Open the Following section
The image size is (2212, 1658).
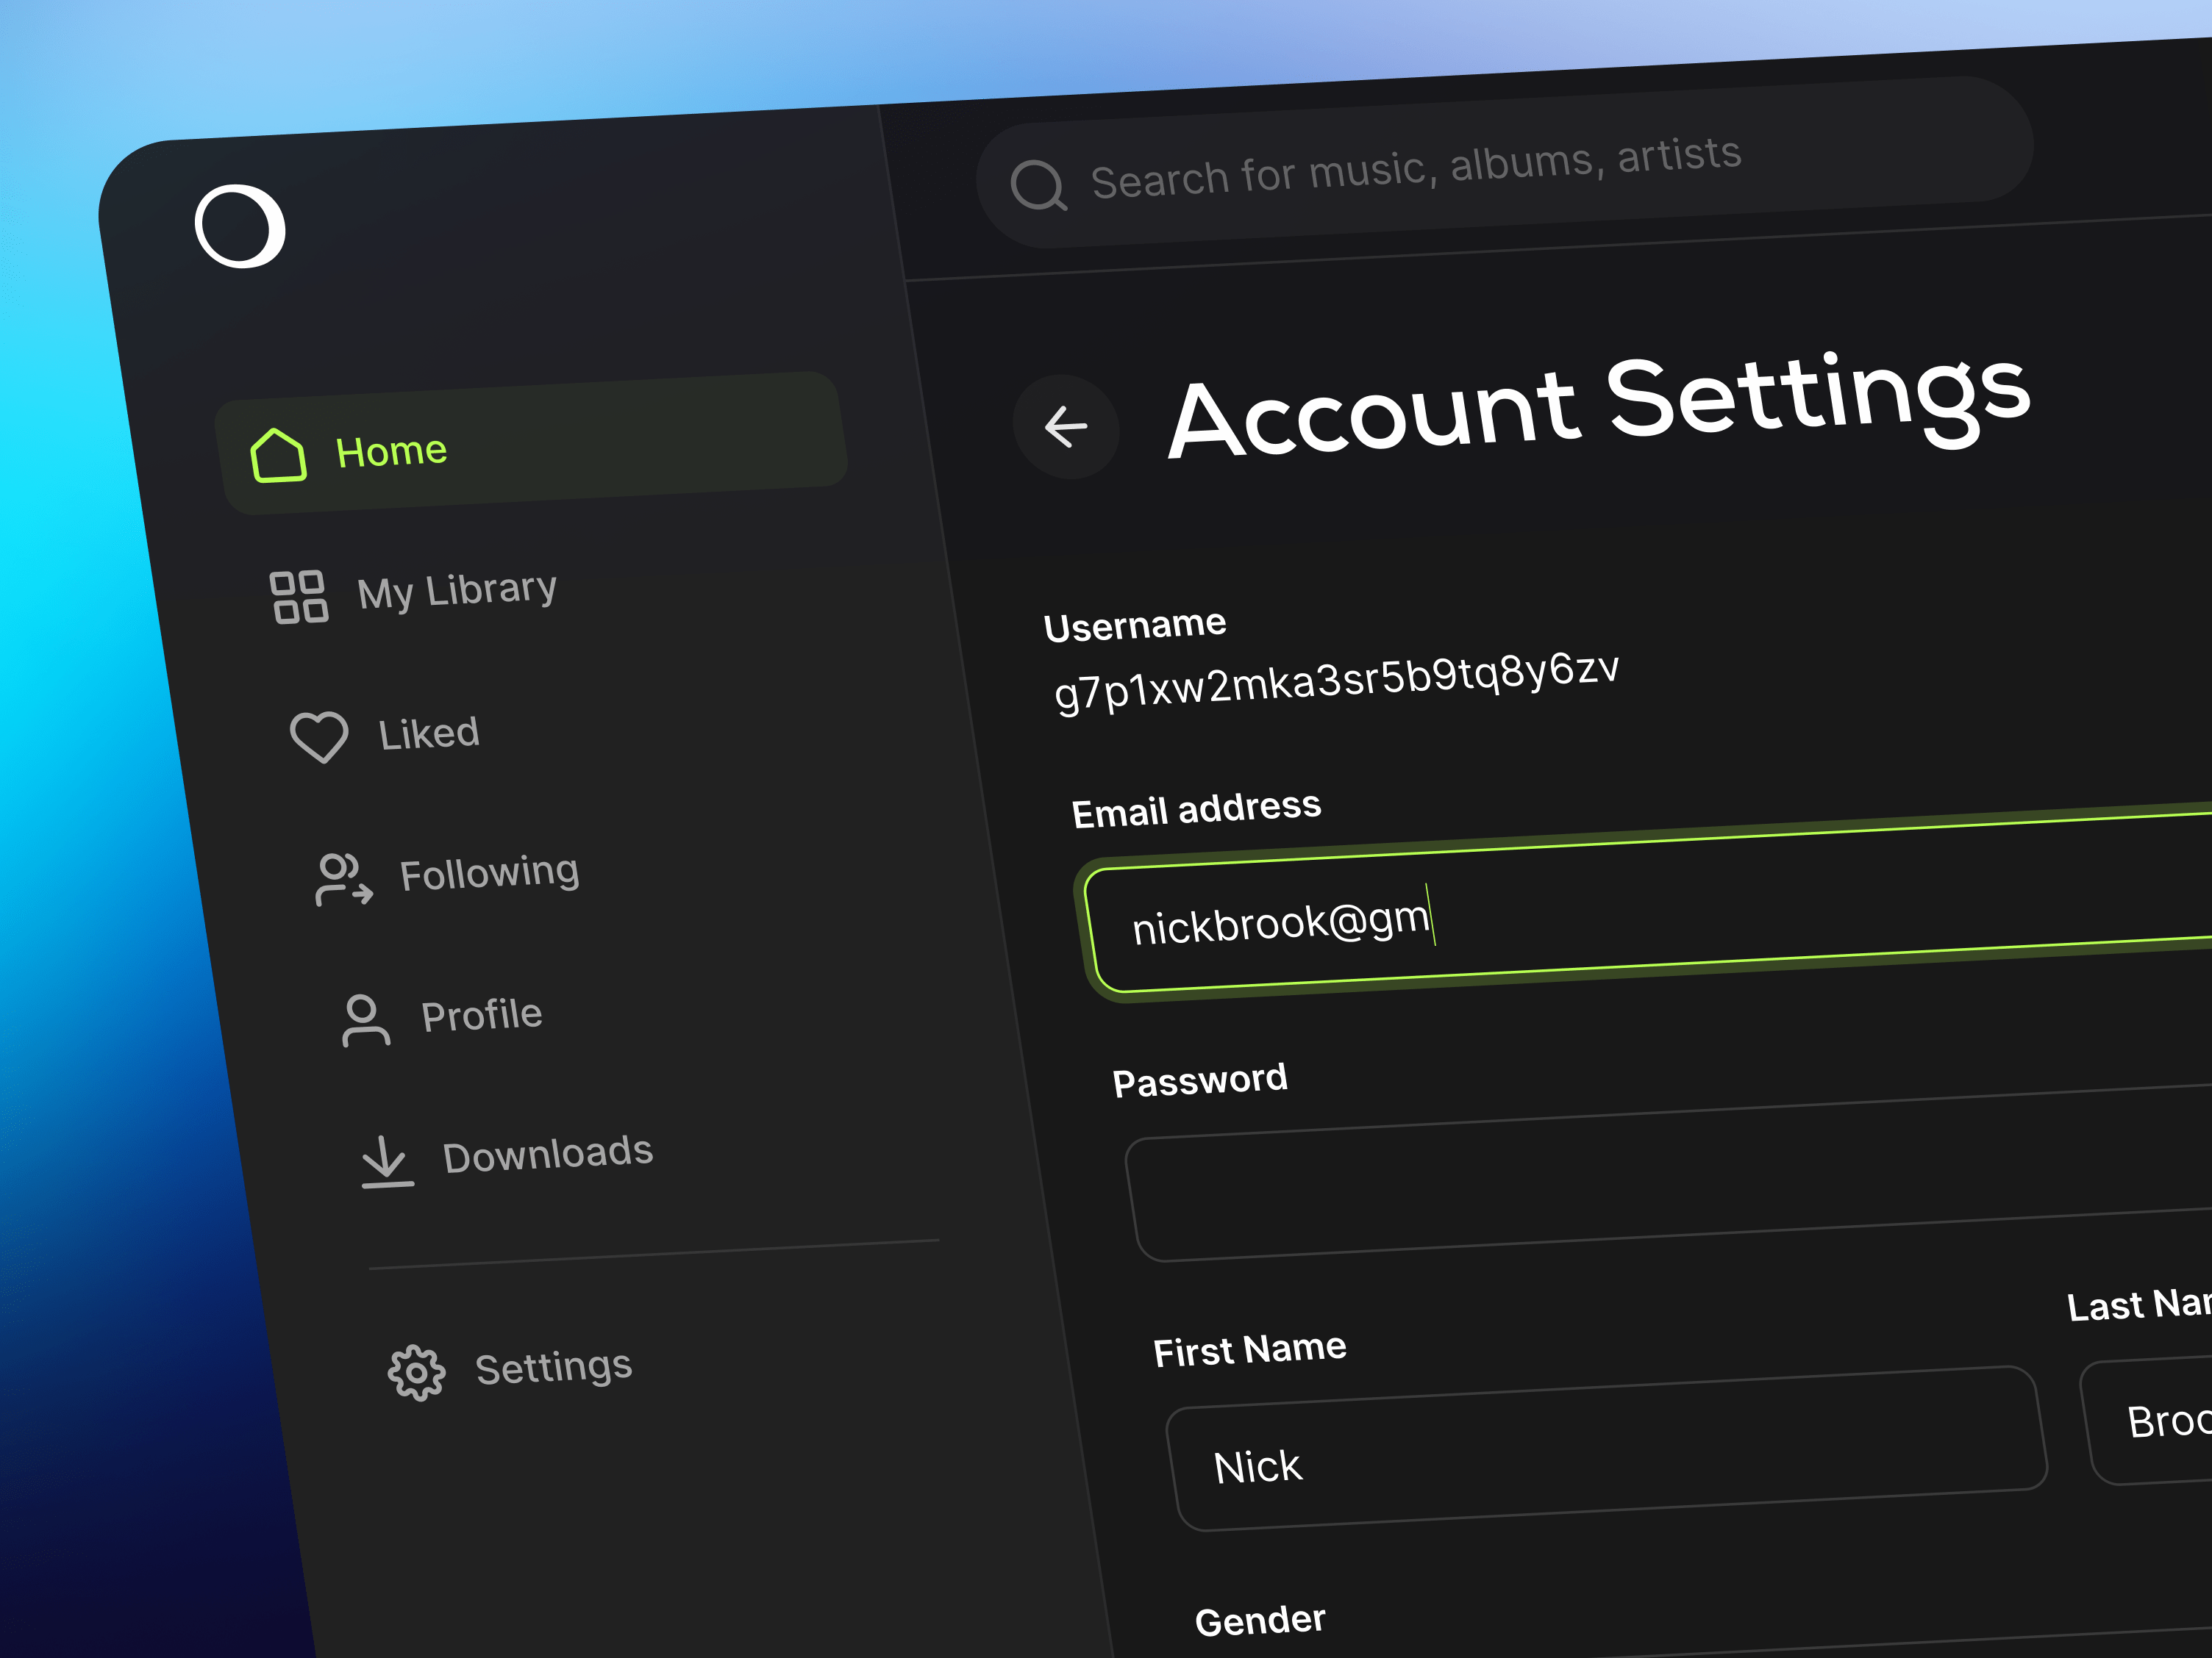coord(490,874)
